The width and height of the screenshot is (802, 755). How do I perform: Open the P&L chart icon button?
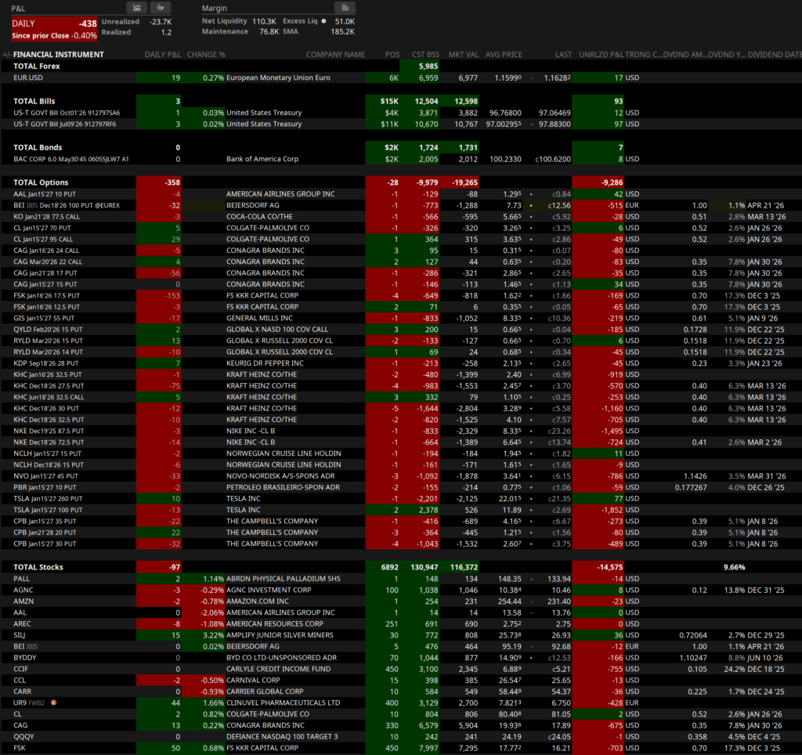(135, 8)
